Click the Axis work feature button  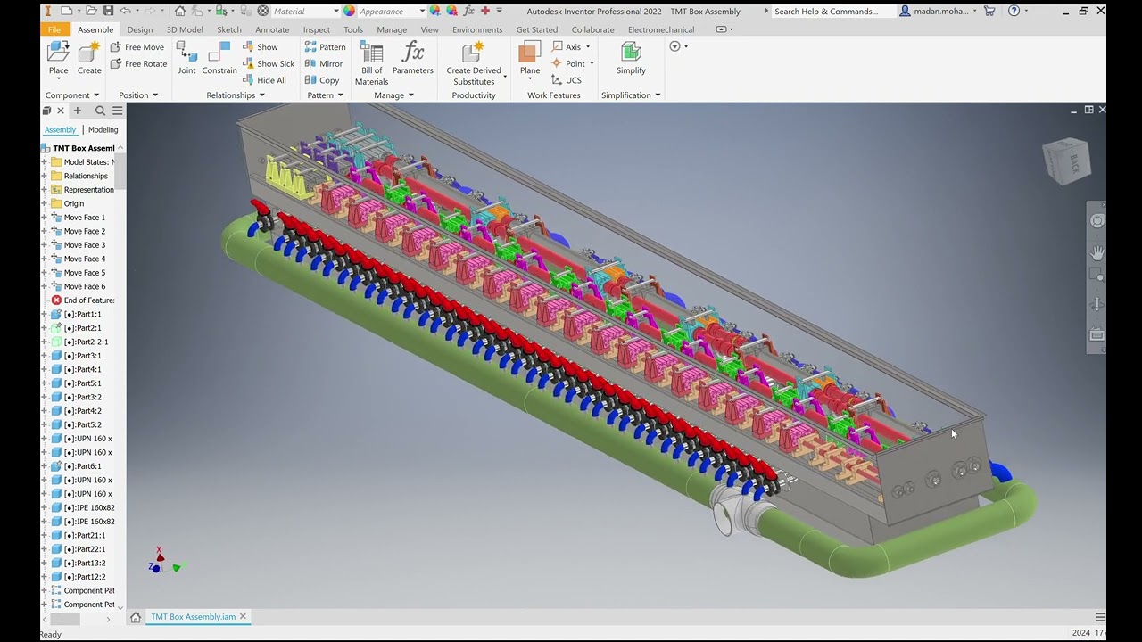point(566,47)
